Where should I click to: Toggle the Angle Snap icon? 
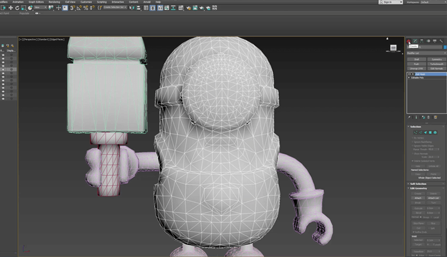tap(79, 8)
